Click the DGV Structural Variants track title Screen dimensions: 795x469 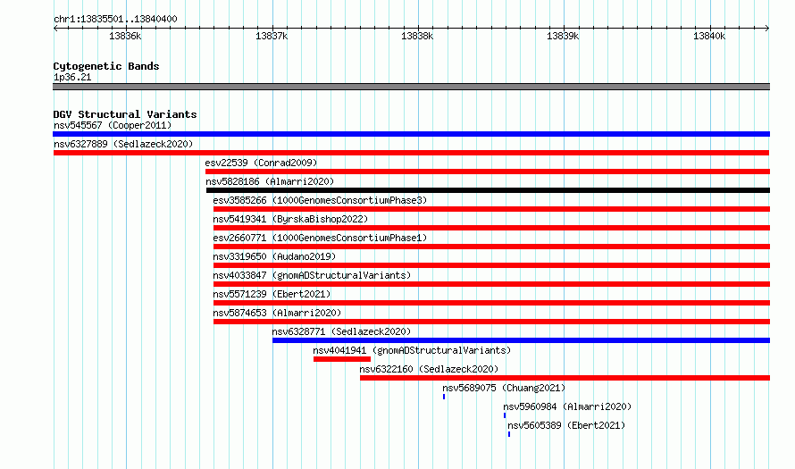pos(125,114)
